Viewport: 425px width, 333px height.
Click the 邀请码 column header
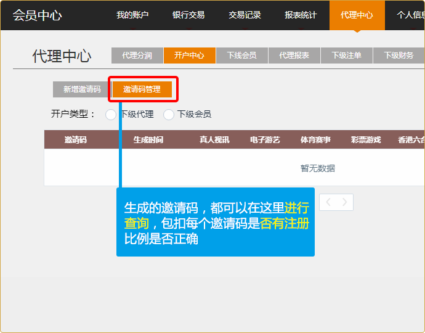coord(75,140)
